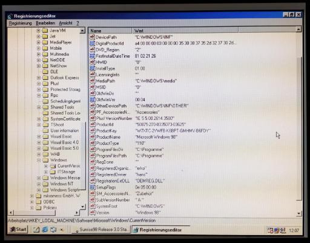Click the system tray clock 12:07
This screenshot has height=243, width=310.
(294, 230)
